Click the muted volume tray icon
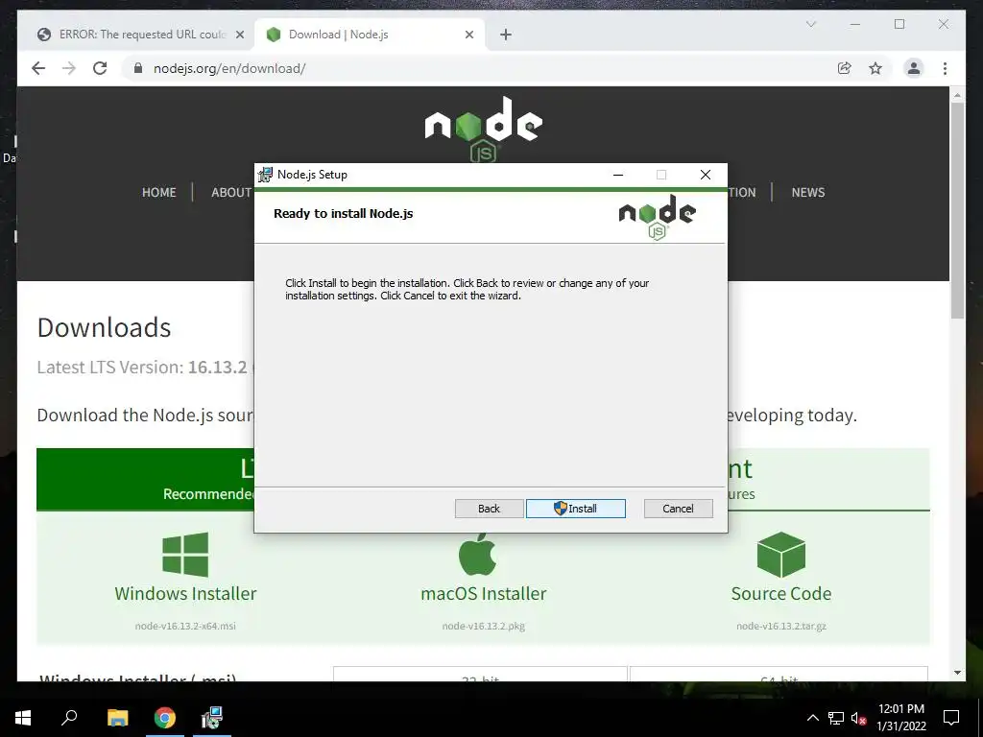 pyautogui.click(x=859, y=718)
